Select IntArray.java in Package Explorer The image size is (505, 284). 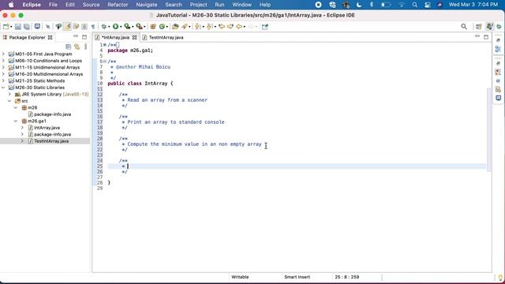47,128
